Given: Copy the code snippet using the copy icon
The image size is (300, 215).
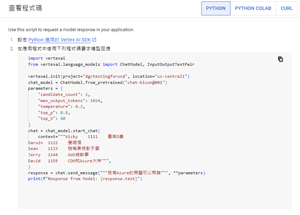Looking at the screenshot, I should pos(280,59).
